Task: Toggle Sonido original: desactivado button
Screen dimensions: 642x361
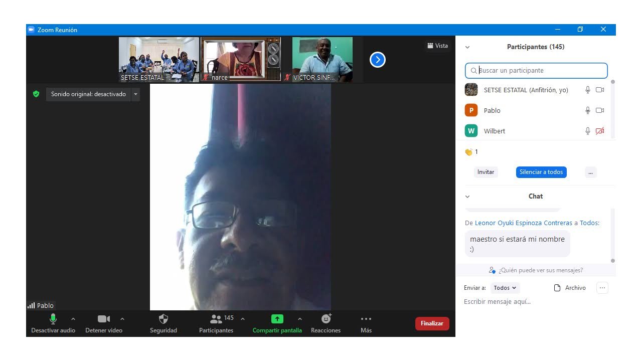Action: pos(88,94)
